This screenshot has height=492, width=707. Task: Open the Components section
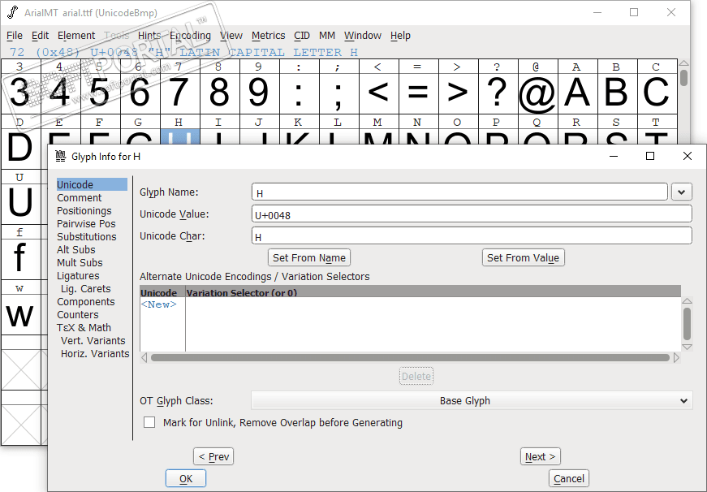[x=86, y=302]
